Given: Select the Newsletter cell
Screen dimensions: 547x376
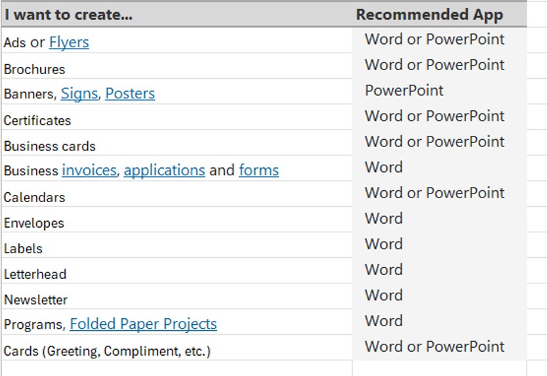Looking at the screenshot, I should [x=176, y=297].
